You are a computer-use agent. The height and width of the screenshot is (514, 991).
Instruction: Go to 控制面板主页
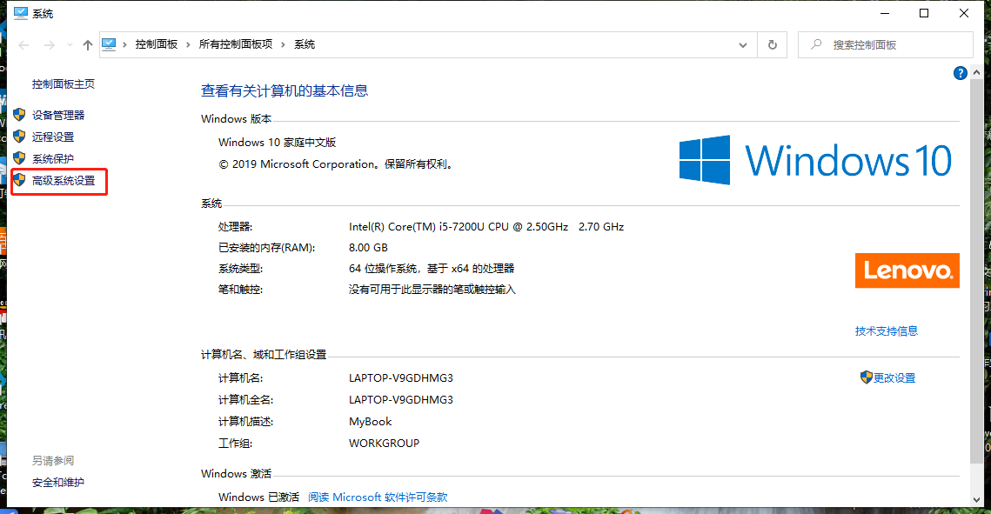point(64,84)
